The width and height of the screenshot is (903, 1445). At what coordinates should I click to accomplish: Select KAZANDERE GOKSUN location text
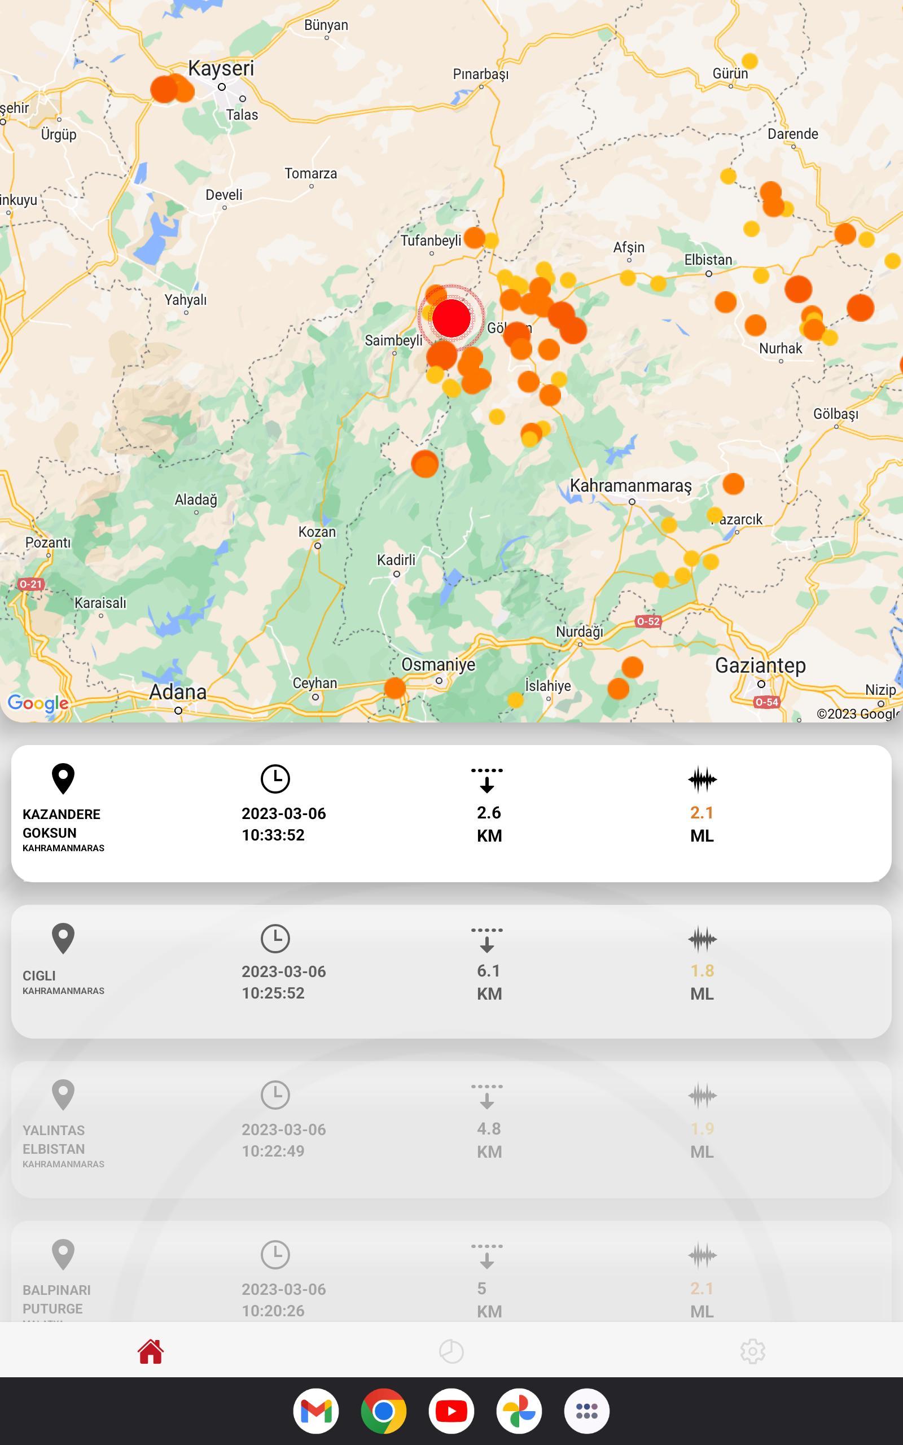[62, 824]
